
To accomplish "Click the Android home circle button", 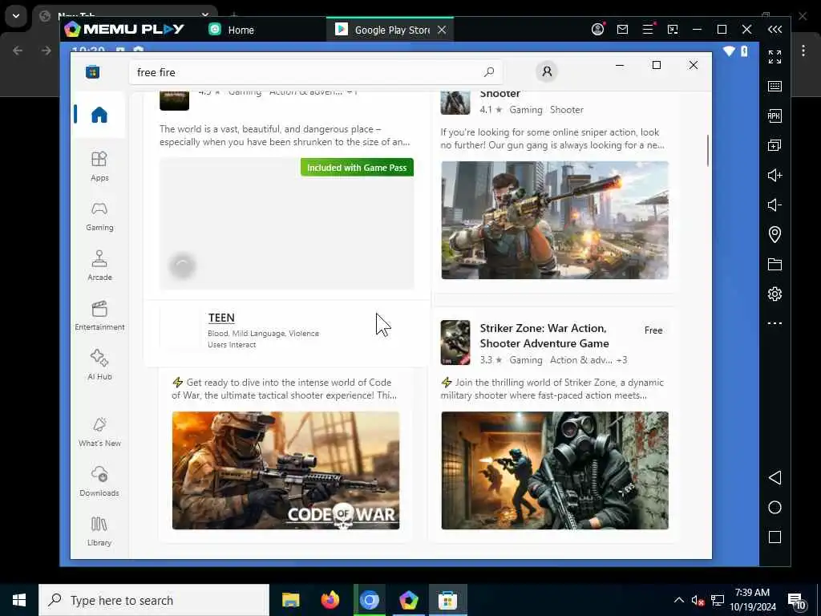I will (x=774, y=508).
